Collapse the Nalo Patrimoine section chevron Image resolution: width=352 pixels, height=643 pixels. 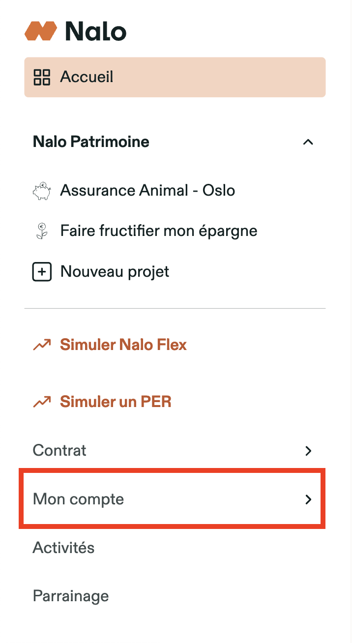coord(308,142)
